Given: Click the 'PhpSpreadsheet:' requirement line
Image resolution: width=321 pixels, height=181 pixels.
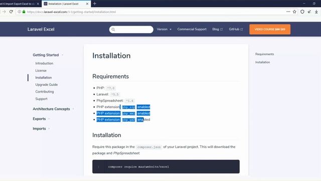Looking at the screenshot, I should pos(115,101).
